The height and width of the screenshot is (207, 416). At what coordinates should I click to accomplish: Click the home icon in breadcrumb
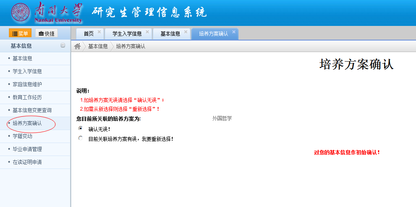coord(77,47)
